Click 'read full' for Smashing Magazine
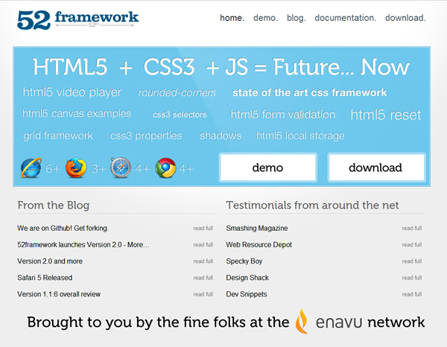This screenshot has width=447, height=347. [x=412, y=228]
